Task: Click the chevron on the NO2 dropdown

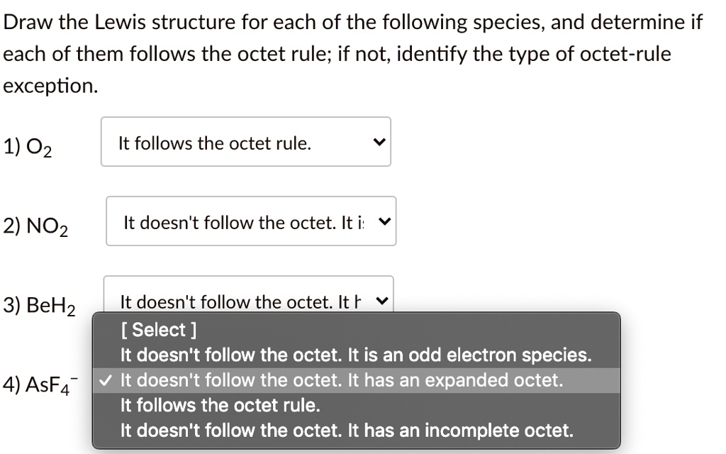Action: (384, 221)
